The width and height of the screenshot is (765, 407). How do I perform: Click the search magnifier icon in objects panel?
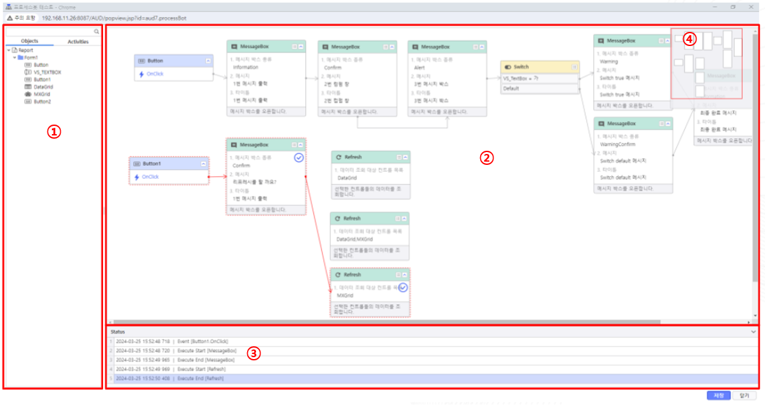click(x=96, y=32)
